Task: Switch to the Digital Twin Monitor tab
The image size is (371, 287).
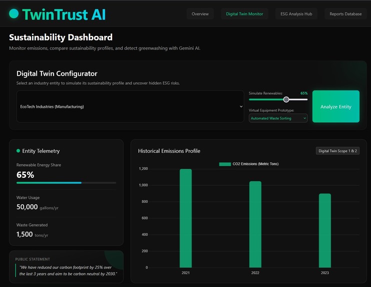Action: click(244, 14)
